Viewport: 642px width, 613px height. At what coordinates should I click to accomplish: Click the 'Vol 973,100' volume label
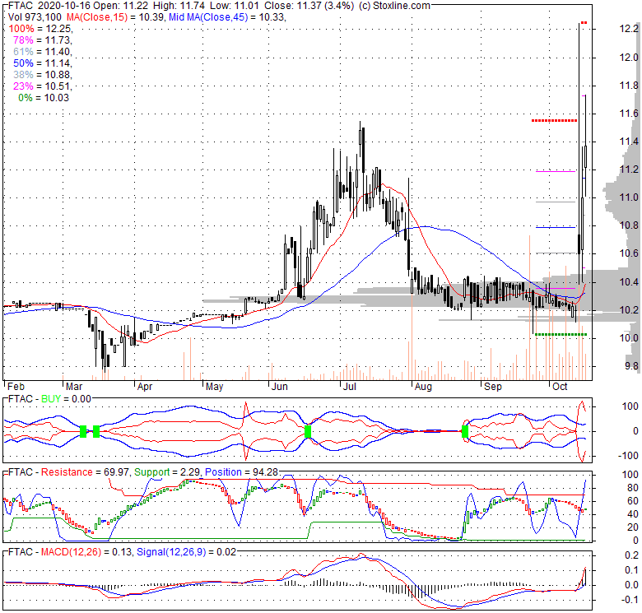[35, 17]
